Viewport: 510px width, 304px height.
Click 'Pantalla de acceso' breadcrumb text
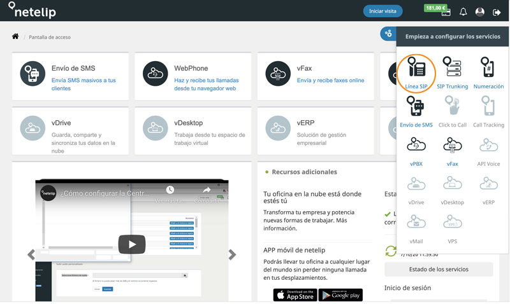[50, 38]
